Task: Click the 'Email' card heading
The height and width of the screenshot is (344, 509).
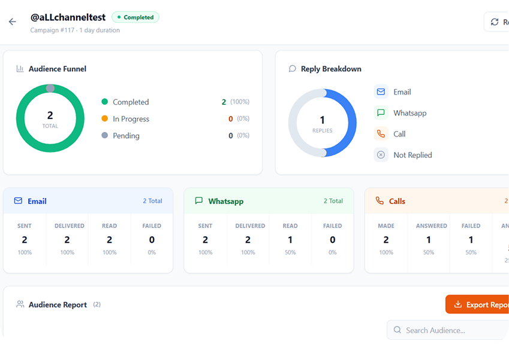Action: click(x=37, y=201)
